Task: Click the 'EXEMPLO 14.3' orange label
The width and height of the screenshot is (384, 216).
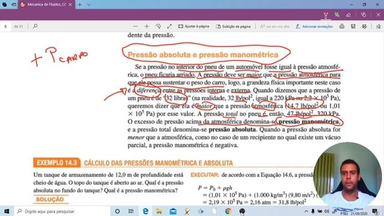Action: [x=57, y=163]
